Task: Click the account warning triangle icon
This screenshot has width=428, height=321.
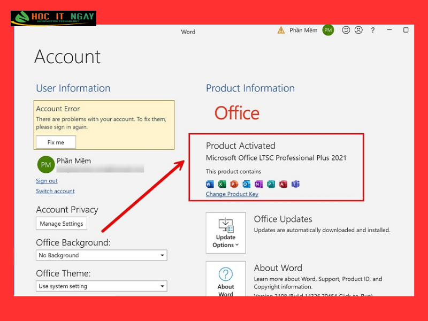Action: tap(281, 30)
